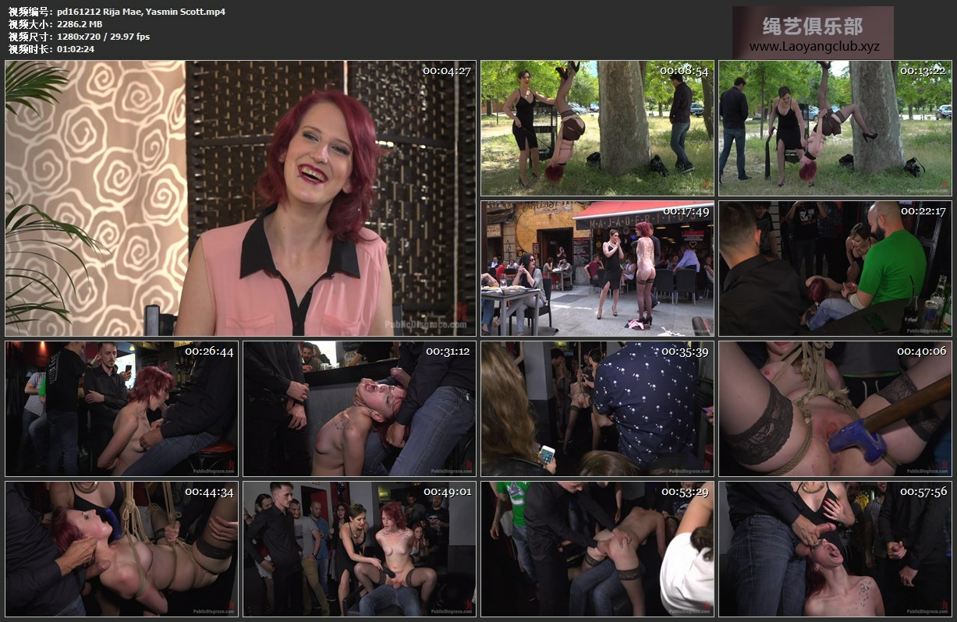Open the frame marked 00:08:54
The height and width of the screenshot is (622, 957).
597,128
